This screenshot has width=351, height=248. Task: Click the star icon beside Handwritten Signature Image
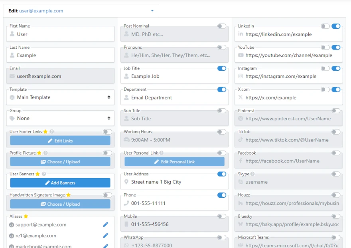(68, 195)
